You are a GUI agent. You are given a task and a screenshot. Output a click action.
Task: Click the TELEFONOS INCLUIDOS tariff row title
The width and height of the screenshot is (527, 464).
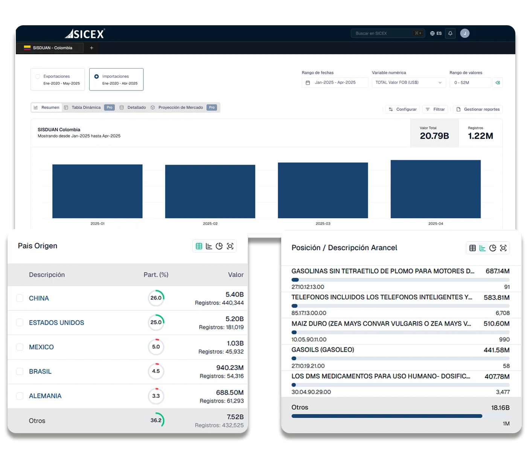(x=382, y=297)
